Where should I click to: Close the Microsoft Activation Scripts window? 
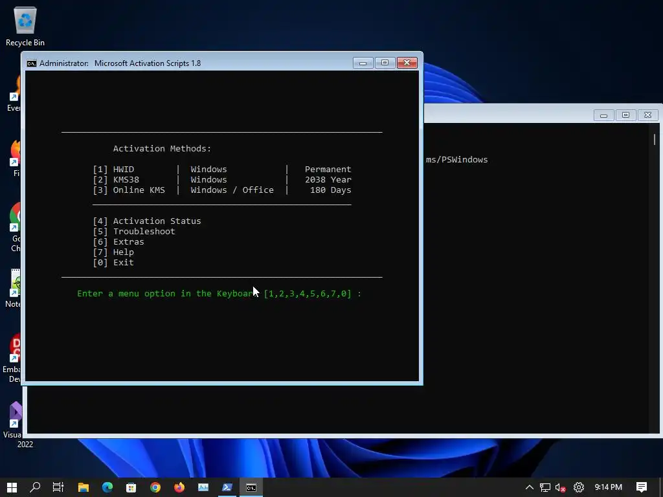(407, 63)
